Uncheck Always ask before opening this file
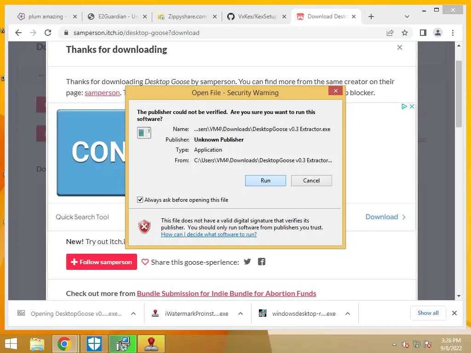The width and height of the screenshot is (471, 353). point(140,200)
